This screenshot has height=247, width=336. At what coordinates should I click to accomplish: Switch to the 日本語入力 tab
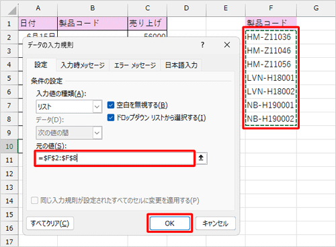181,65
